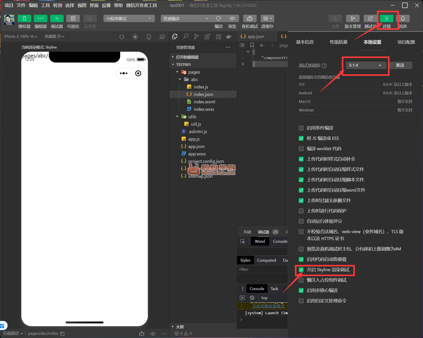Collapse the abc folder
This screenshot has width=423, height=338.
pos(180,80)
